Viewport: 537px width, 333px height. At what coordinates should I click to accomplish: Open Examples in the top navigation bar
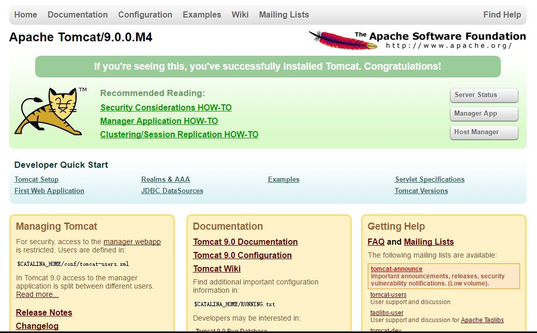click(x=202, y=14)
